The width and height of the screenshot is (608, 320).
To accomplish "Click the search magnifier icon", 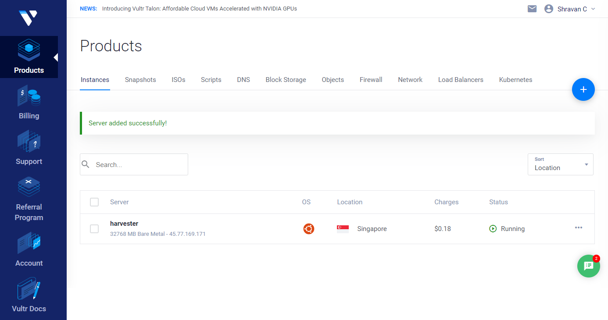I will pyautogui.click(x=86, y=164).
